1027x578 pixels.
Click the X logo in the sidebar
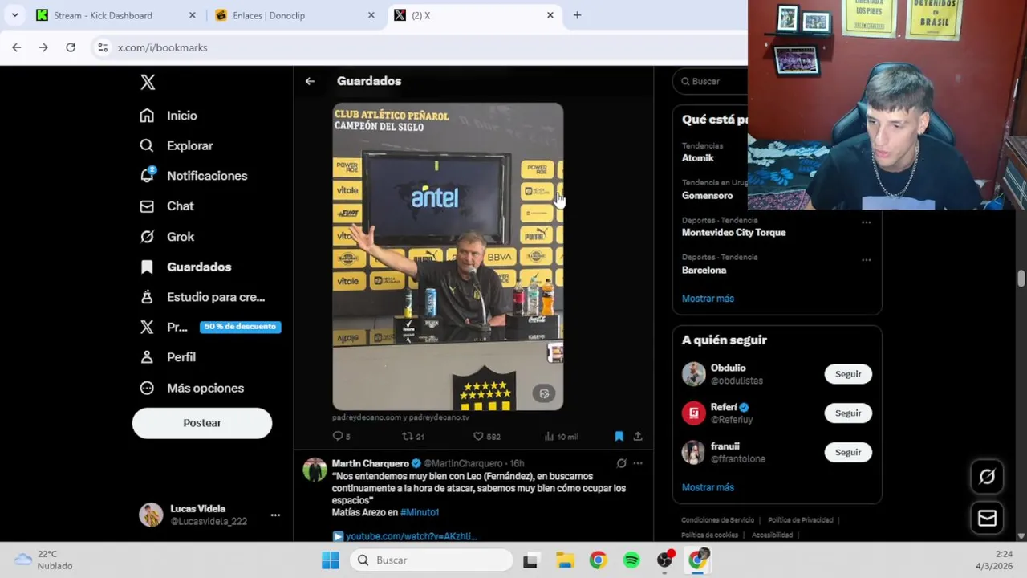[148, 82]
